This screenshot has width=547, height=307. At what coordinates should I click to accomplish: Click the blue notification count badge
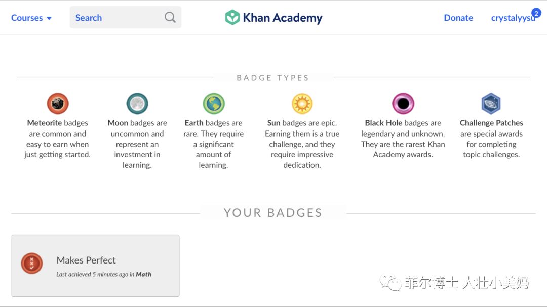click(536, 13)
